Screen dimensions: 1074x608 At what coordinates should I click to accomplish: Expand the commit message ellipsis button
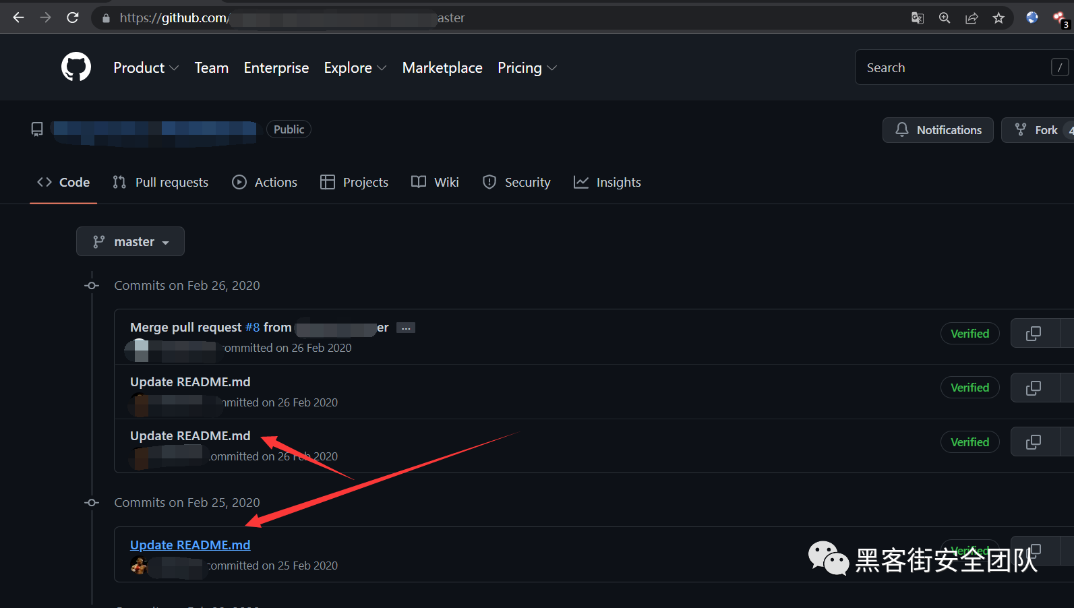406,328
